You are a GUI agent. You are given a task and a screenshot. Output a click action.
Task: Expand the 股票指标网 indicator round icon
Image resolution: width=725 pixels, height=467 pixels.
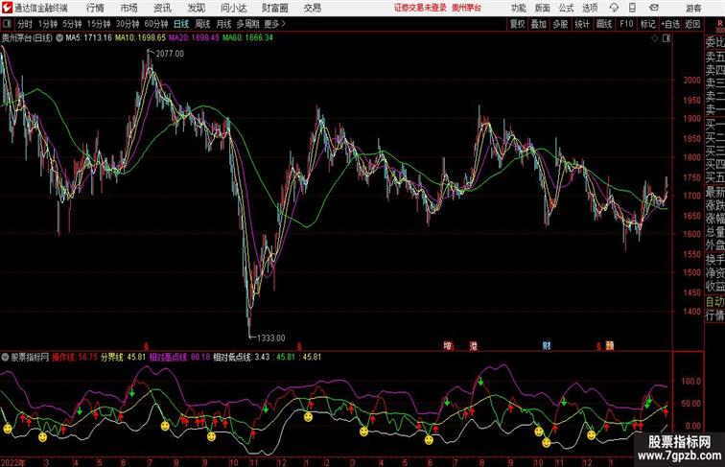pos(5,357)
